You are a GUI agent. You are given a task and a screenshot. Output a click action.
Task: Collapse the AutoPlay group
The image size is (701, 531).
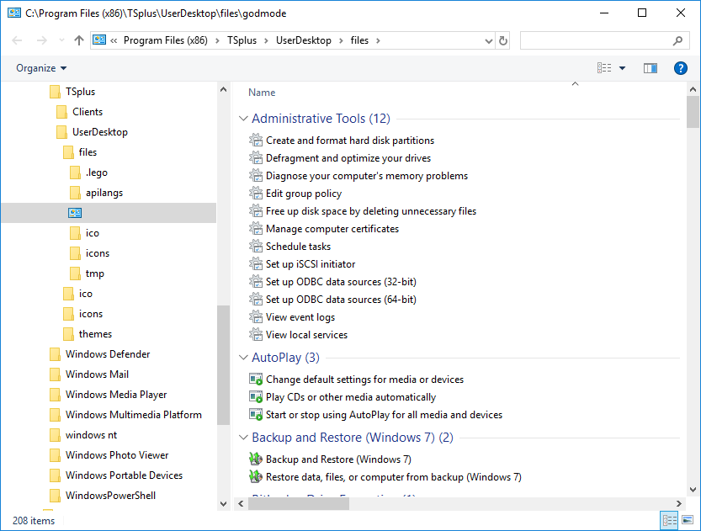click(244, 358)
